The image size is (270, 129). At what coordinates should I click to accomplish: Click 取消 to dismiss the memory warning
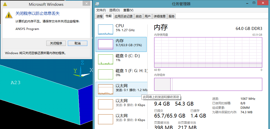[78, 43]
